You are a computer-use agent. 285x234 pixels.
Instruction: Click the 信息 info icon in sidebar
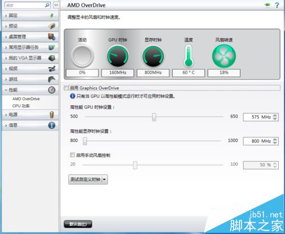tap(52, 125)
